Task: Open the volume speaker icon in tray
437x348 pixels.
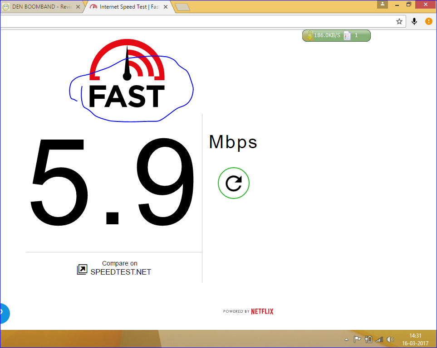Action: tap(390, 339)
